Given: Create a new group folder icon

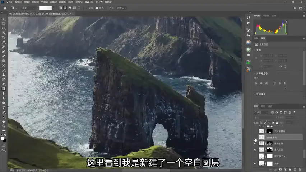Looking at the screenshot, I should coord(290,169).
